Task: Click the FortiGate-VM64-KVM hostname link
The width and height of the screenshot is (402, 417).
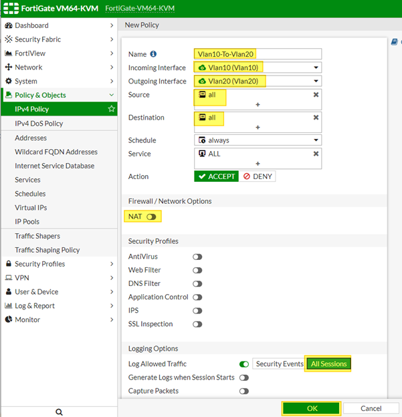Action: click(x=140, y=8)
